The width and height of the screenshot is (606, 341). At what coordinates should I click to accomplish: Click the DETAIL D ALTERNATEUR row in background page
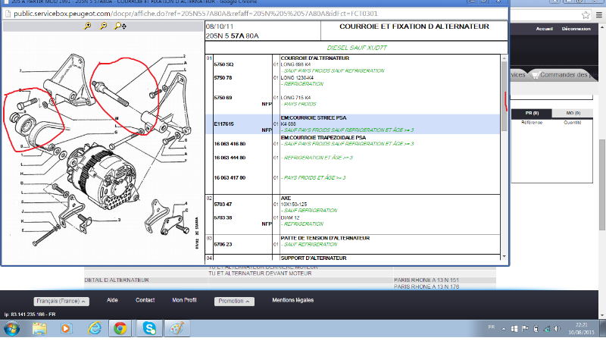(290, 280)
